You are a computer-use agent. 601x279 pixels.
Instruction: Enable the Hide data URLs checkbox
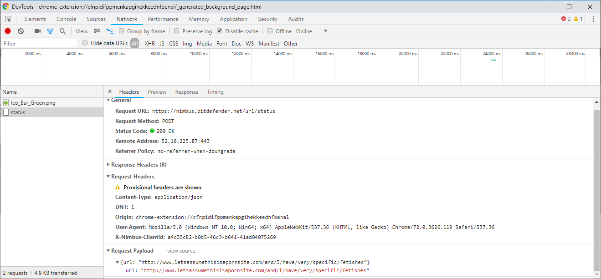[x=85, y=43]
